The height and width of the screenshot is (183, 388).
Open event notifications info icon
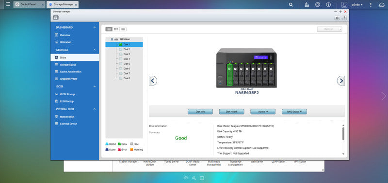click(x=328, y=5)
